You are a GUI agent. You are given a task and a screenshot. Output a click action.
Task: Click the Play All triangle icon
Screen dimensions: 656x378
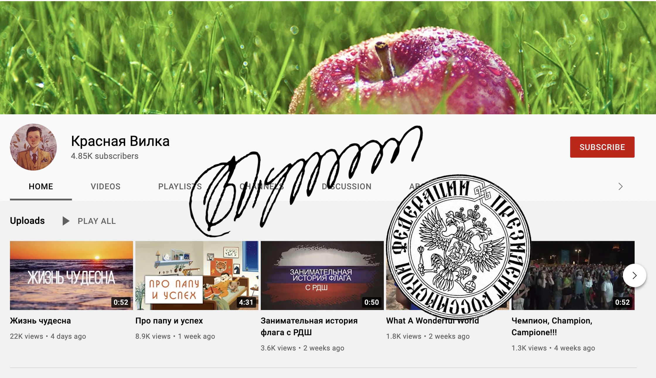tap(66, 221)
